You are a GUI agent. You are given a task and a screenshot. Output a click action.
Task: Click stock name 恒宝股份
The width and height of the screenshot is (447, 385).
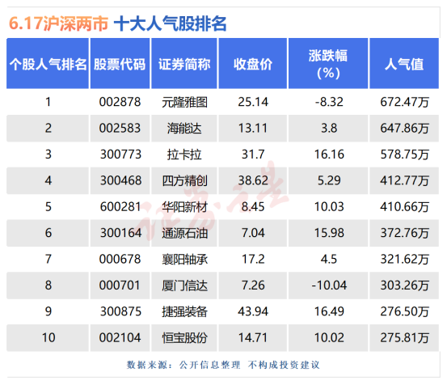tap(184, 338)
